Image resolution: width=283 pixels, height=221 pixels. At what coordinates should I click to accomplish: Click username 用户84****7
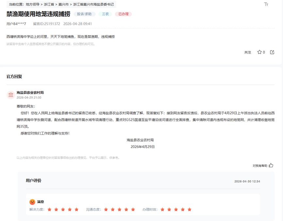(x=16, y=24)
